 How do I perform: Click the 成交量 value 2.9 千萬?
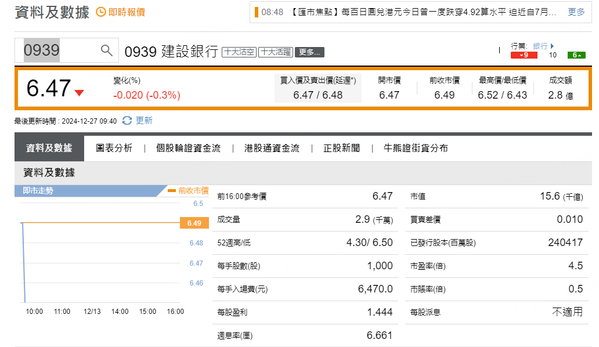pyautogui.click(x=374, y=219)
